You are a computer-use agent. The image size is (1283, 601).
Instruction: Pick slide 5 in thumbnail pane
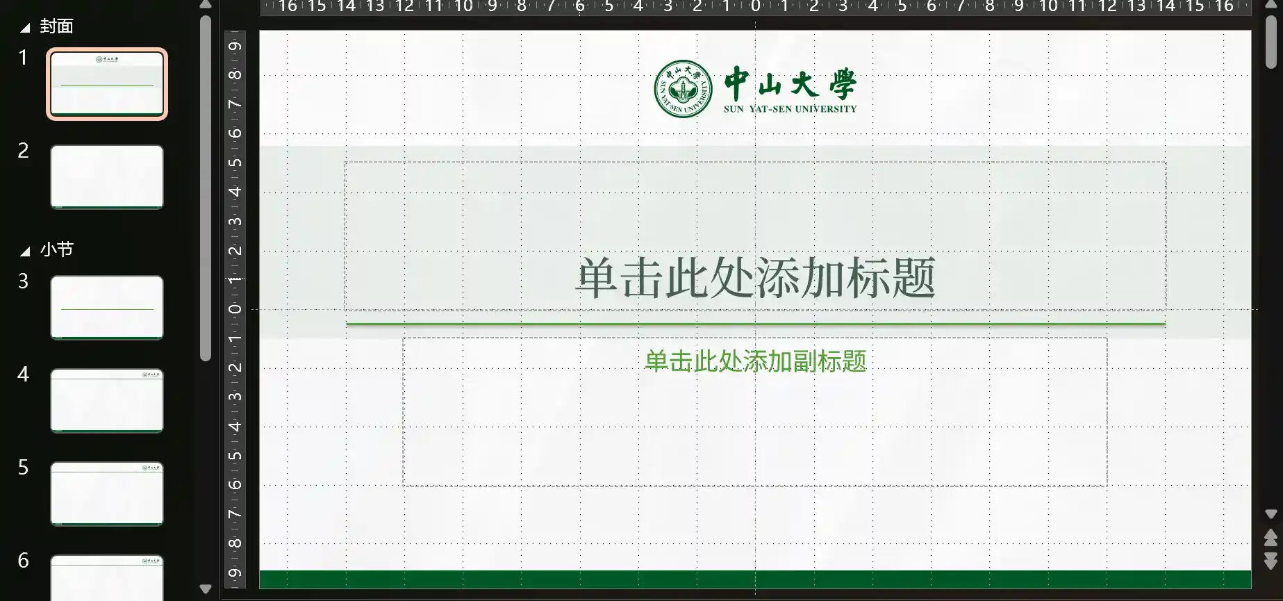[107, 493]
